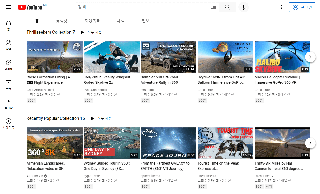The height and width of the screenshot is (194, 320).
Task: Open The Gambler 500 thumbnail
Action: point(169,57)
